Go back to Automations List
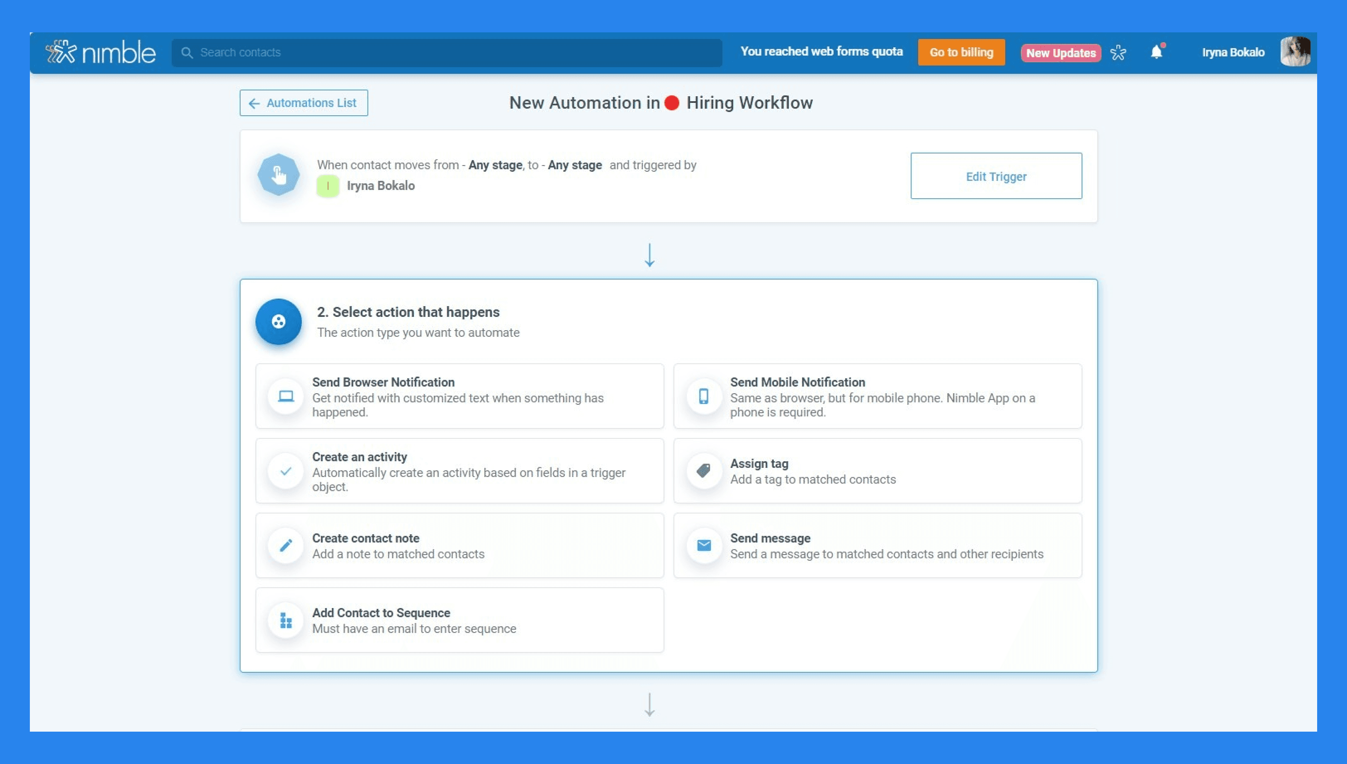Screen dimensions: 1347x764 (x=304, y=103)
